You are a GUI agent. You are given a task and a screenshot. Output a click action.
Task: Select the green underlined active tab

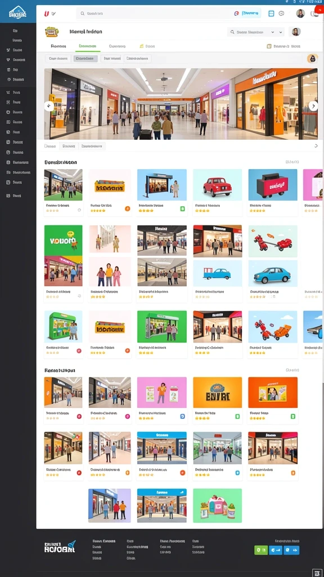(87, 46)
